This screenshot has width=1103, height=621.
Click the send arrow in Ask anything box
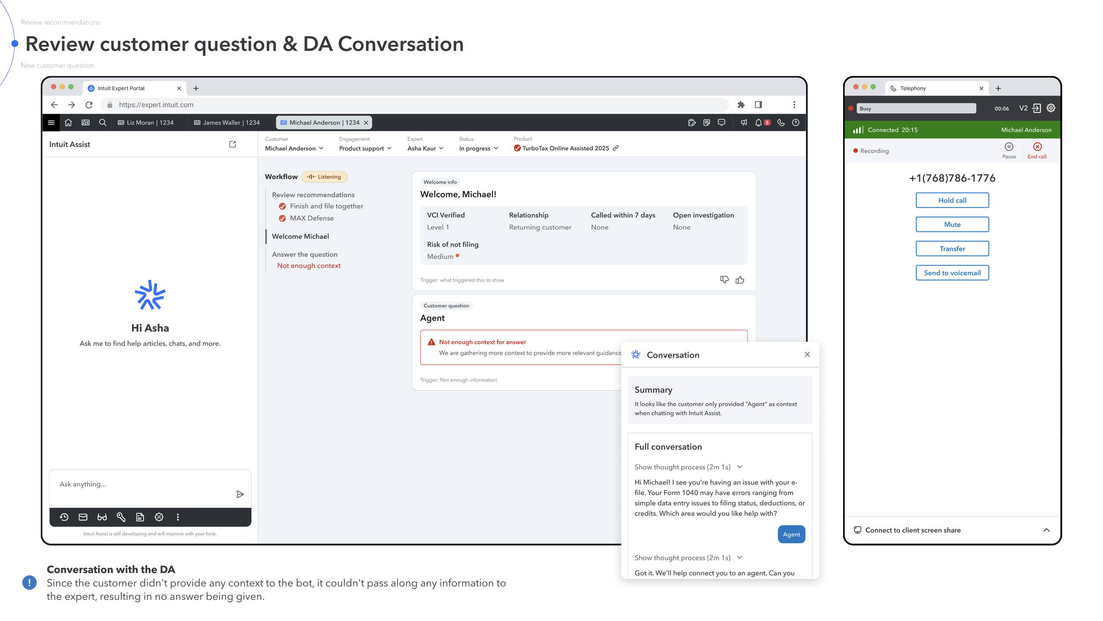[240, 494]
